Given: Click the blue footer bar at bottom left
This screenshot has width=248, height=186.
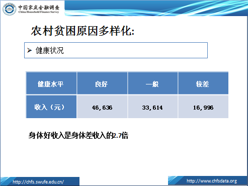Looking at the screenshot, I should coord(40,181).
